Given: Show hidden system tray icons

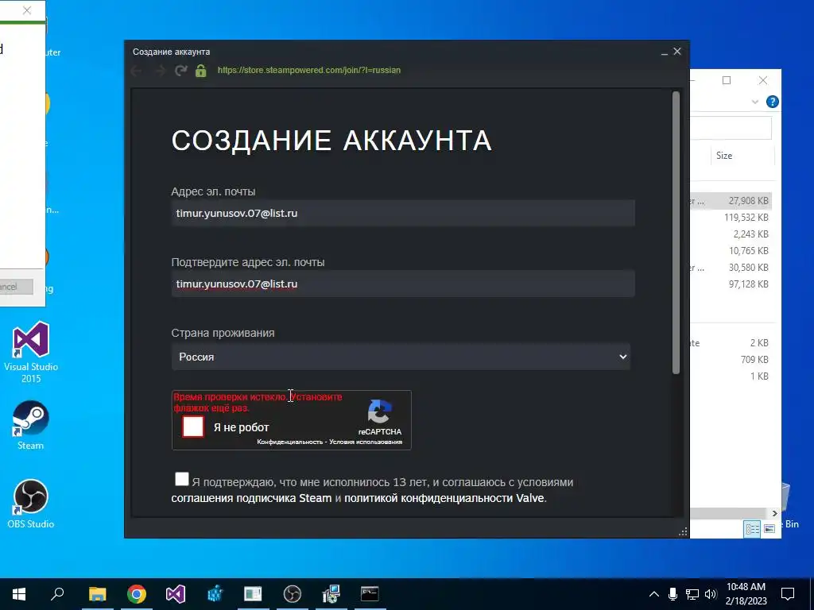Looking at the screenshot, I should [654, 594].
